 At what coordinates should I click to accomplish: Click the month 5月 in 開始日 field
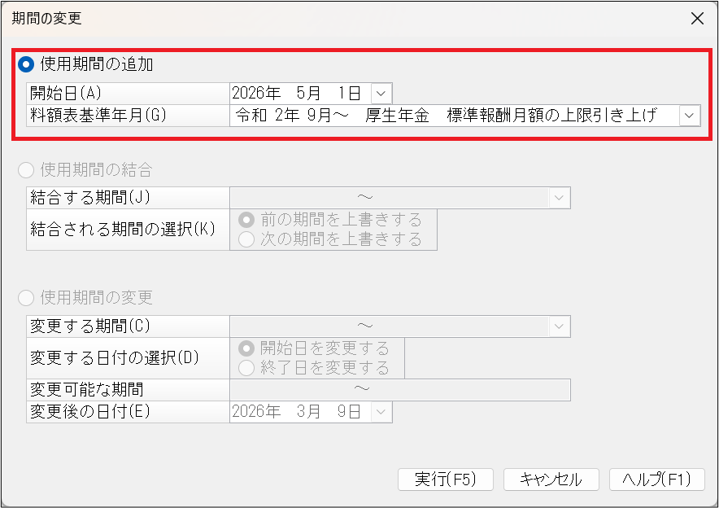311,93
